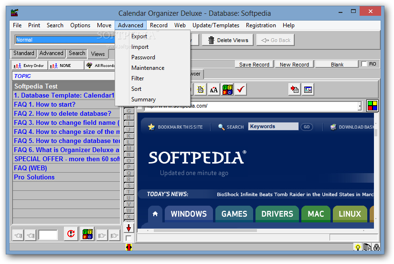The width and height of the screenshot is (394, 264).
Task: Click the light bulb status icon
Action: tap(358, 247)
